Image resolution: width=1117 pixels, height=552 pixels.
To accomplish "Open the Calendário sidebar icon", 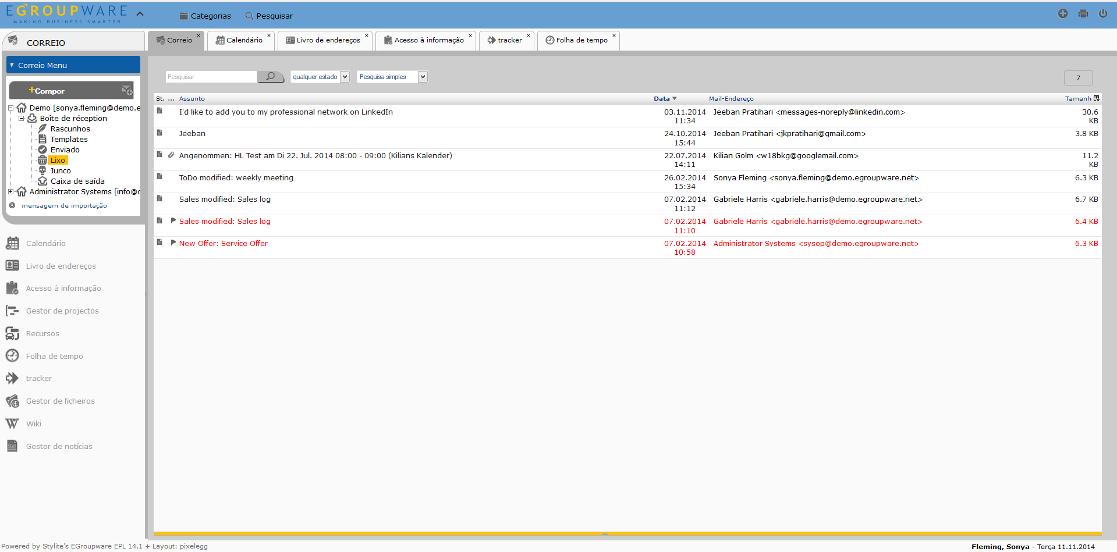I will 12,243.
